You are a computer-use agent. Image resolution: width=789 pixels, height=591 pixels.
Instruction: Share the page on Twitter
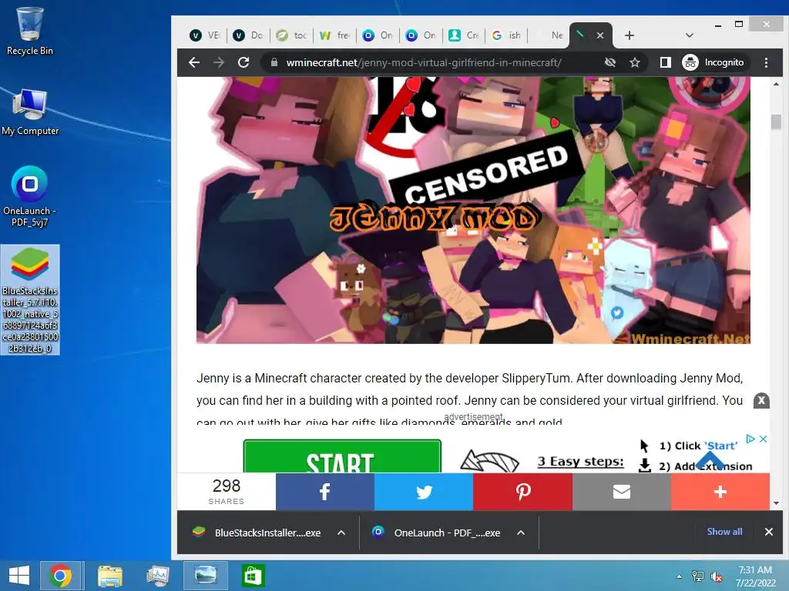(x=424, y=492)
